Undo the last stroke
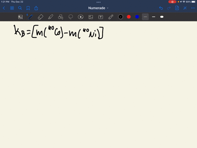The height and width of the screenshot is (148, 197). 161,8
